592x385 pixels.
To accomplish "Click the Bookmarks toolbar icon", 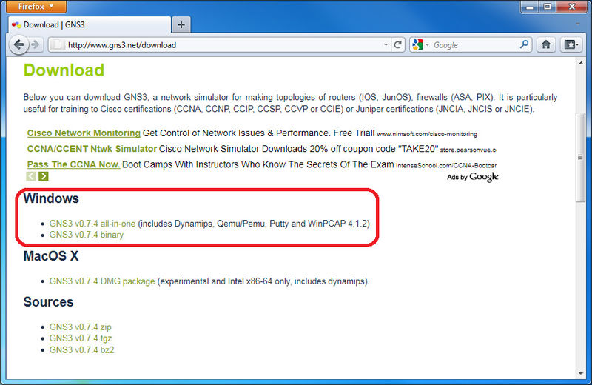I will coord(570,44).
